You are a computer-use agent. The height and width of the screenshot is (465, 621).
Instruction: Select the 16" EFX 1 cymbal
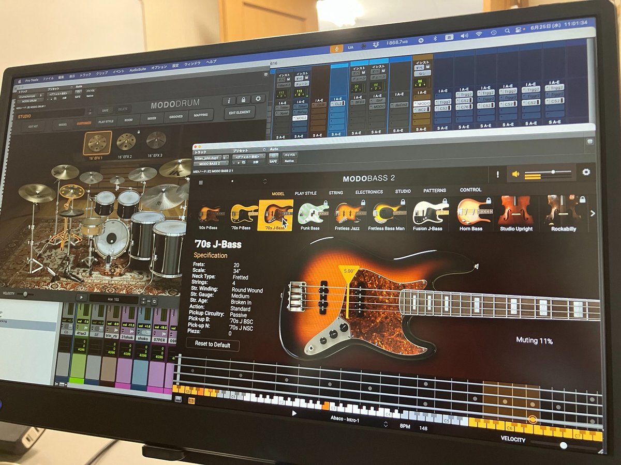point(97,143)
